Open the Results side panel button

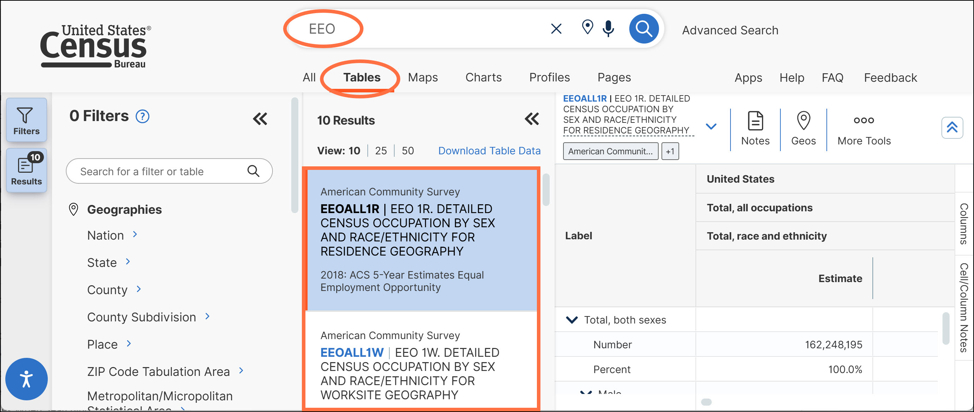[27, 170]
